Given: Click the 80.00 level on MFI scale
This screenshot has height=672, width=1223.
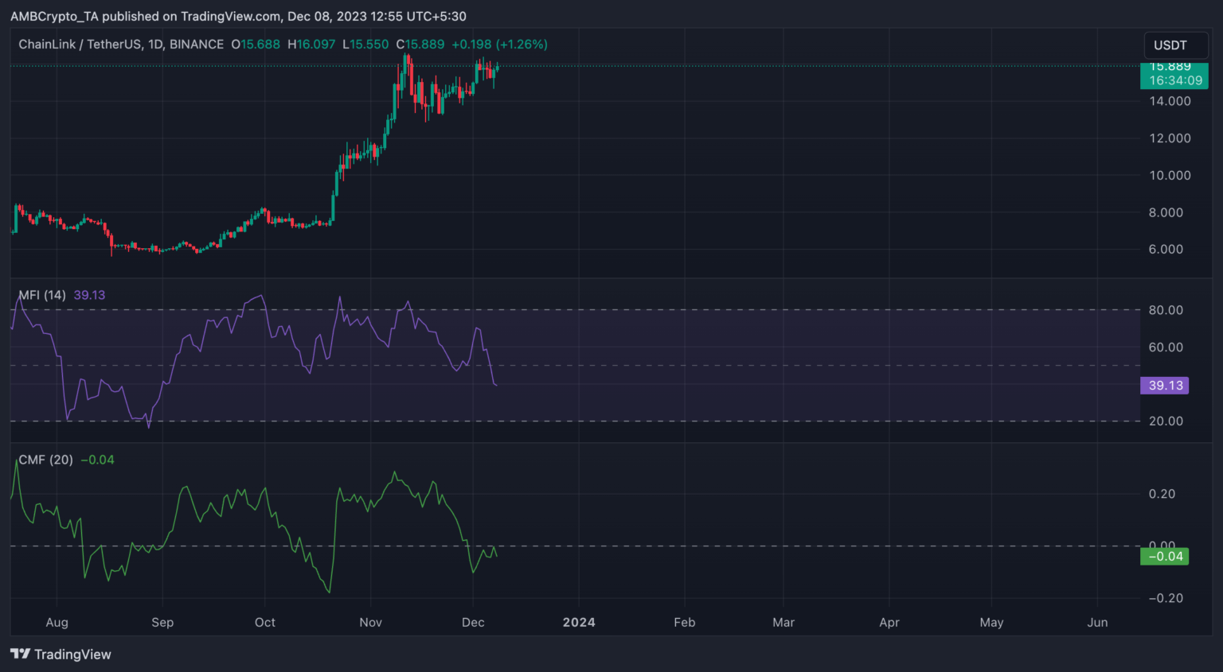Looking at the screenshot, I should (1166, 310).
